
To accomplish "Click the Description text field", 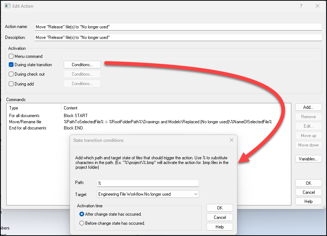I will [x=178, y=37].
